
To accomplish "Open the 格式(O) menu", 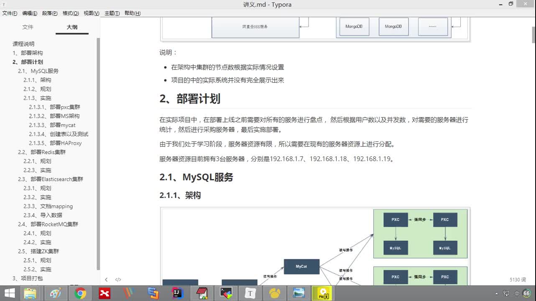I will coord(71,13).
